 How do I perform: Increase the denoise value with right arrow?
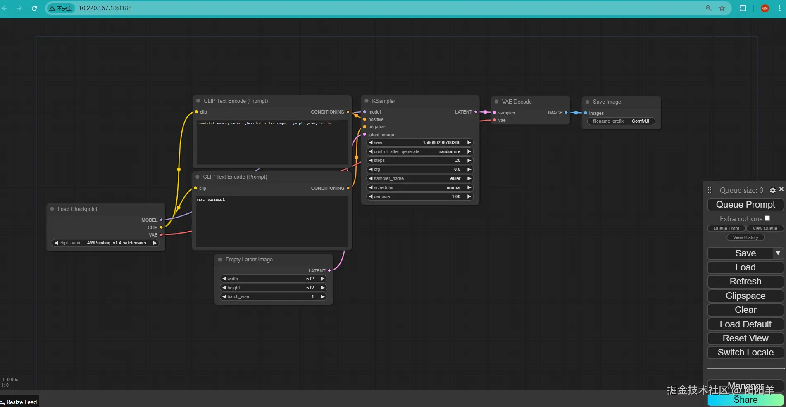469,197
